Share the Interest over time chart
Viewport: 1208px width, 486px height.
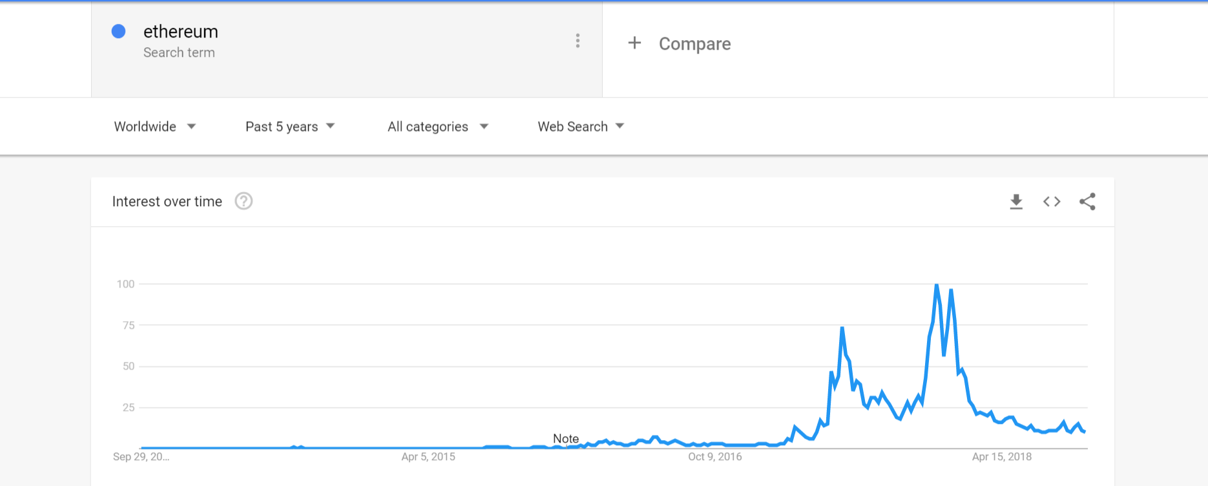pyautogui.click(x=1087, y=202)
